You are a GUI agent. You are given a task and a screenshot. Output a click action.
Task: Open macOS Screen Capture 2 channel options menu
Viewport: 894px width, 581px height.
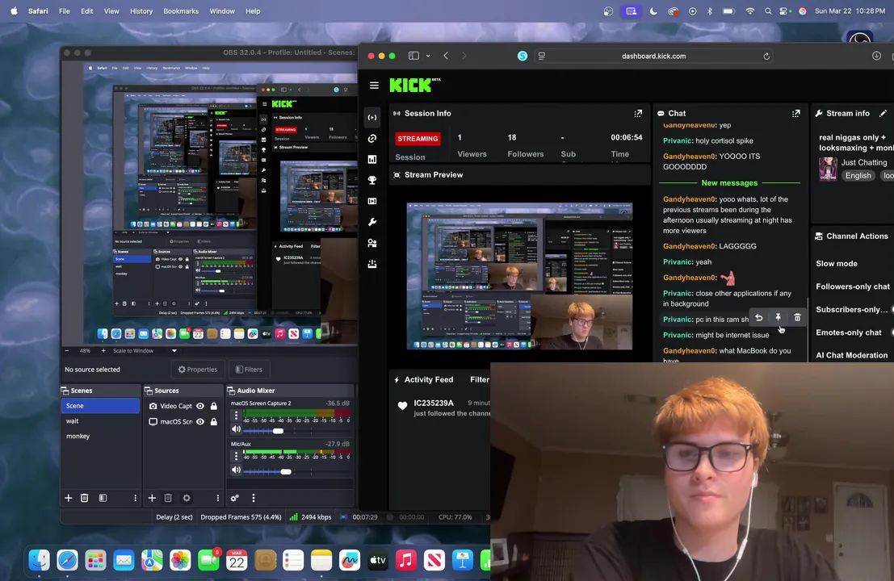(x=236, y=416)
